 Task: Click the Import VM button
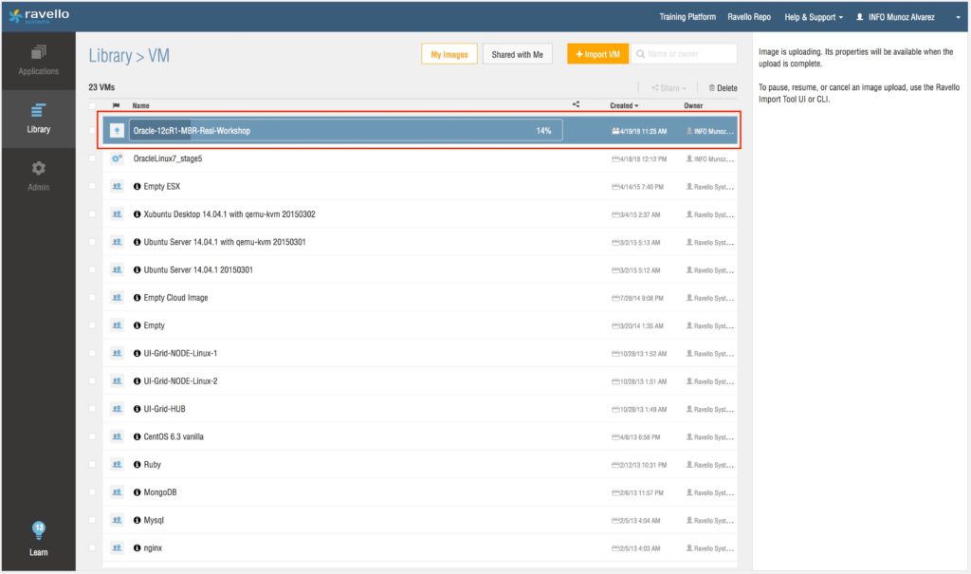(597, 55)
